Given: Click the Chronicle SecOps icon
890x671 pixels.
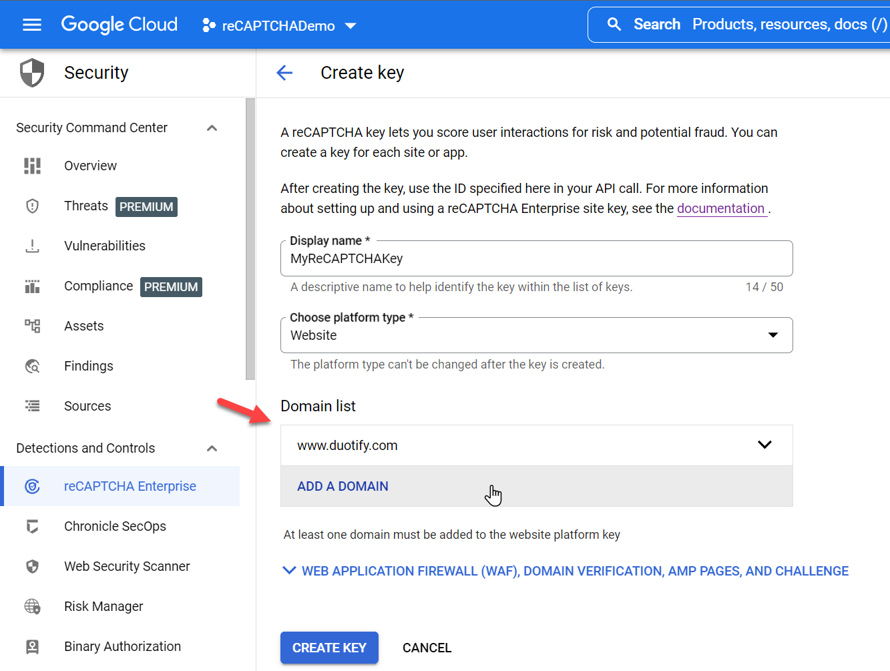Looking at the screenshot, I should click(x=32, y=526).
